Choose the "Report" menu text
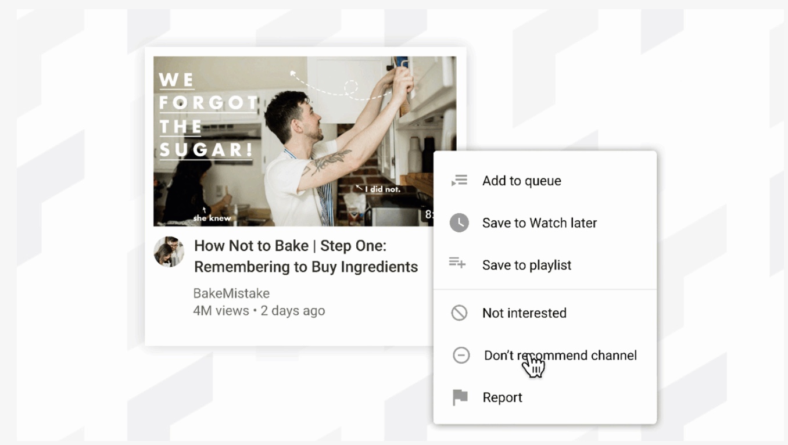This screenshot has width=788, height=445. (502, 397)
